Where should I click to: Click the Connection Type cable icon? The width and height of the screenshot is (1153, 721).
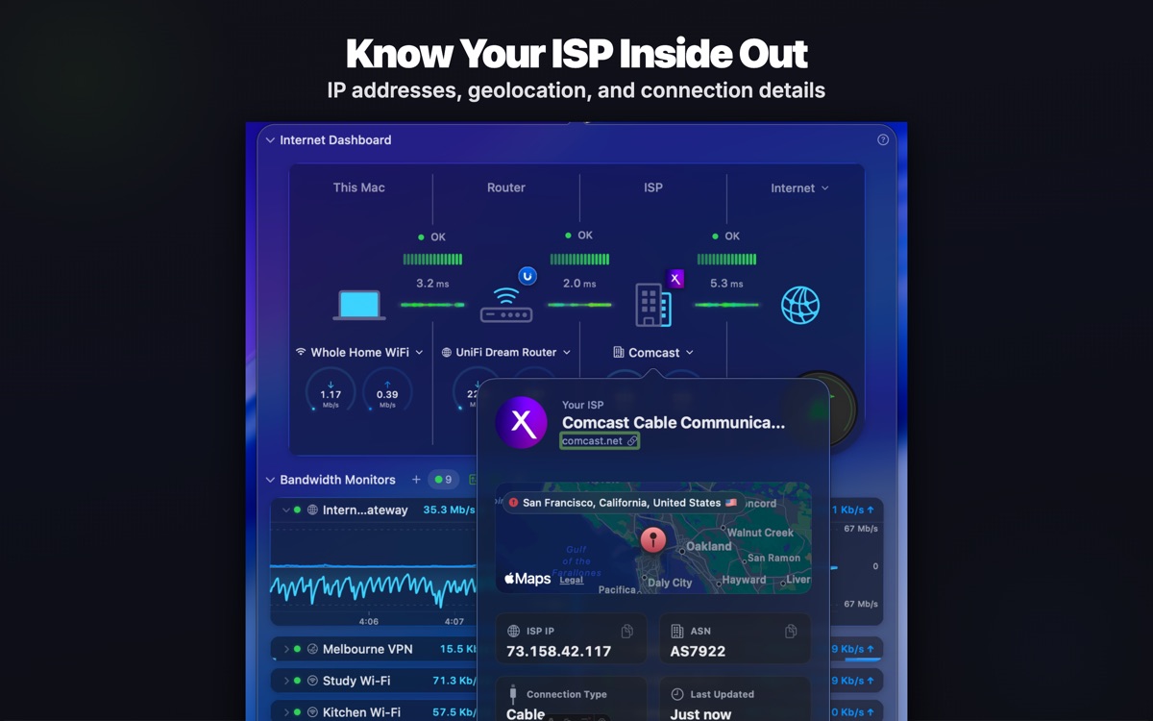click(513, 693)
